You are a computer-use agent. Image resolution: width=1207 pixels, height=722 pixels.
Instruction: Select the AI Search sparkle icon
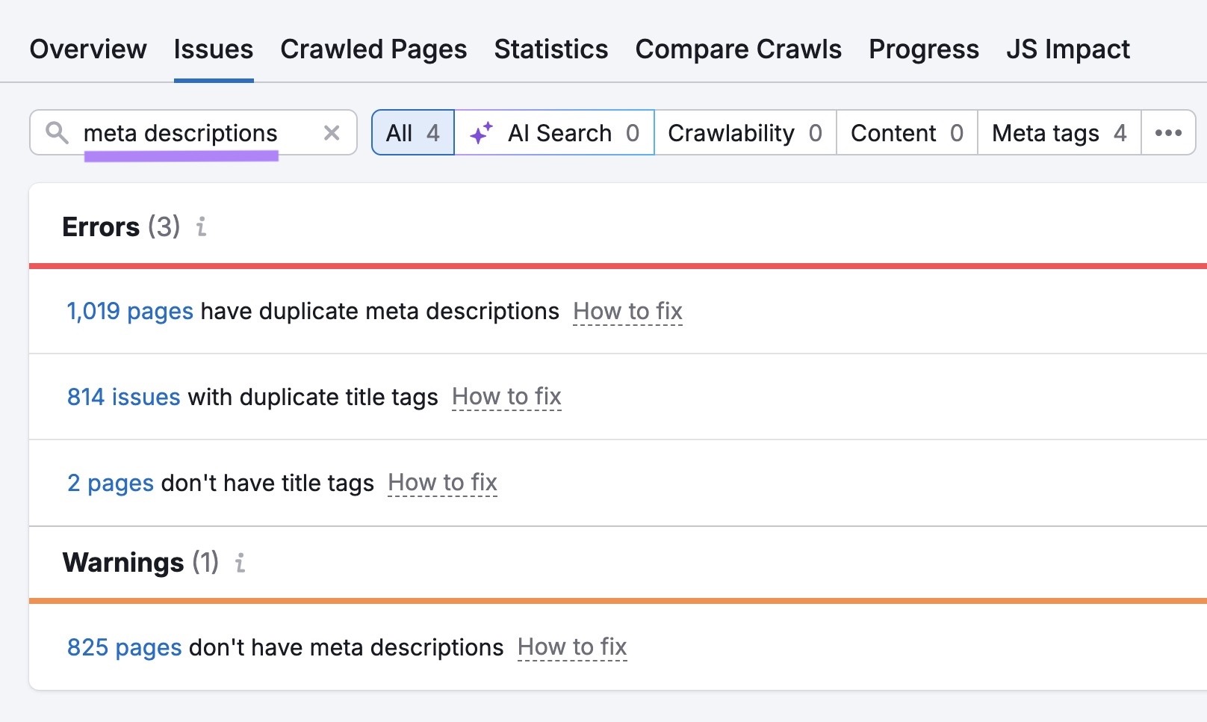click(482, 132)
